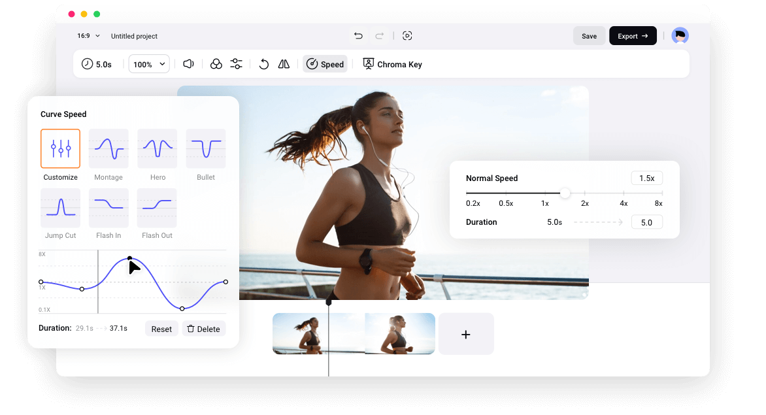Open the color filters overlapping circles icon
Viewport: 766px width, 415px height.
pyautogui.click(x=216, y=64)
